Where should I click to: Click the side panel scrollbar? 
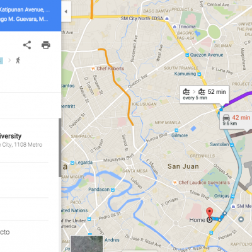tap(60, 147)
